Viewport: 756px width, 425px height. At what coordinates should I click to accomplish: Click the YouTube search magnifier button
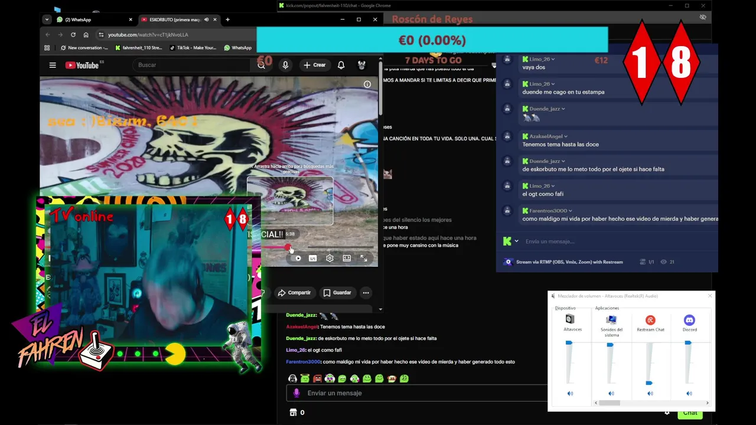pyautogui.click(x=261, y=65)
